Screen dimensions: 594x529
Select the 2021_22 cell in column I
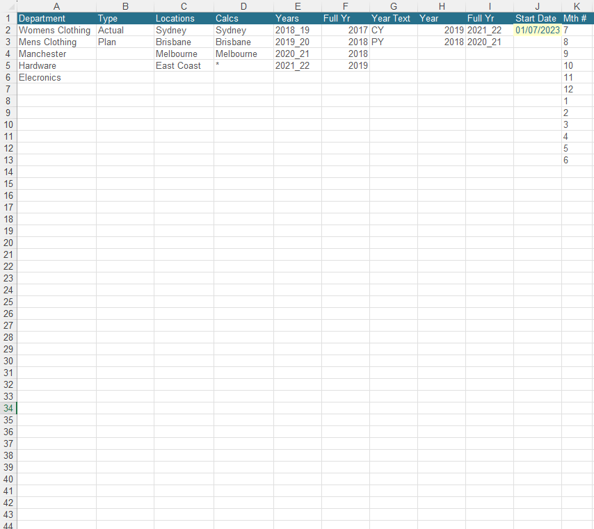[x=490, y=31]
